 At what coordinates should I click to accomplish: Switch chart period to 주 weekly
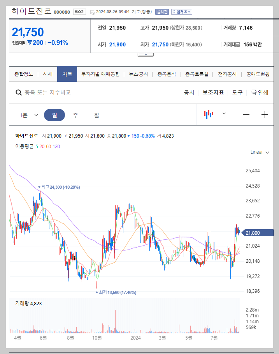[75, 115]
